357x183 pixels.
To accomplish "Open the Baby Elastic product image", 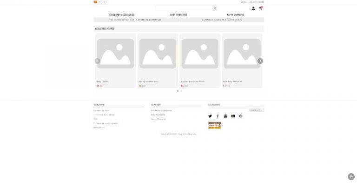I will [115, 54].
